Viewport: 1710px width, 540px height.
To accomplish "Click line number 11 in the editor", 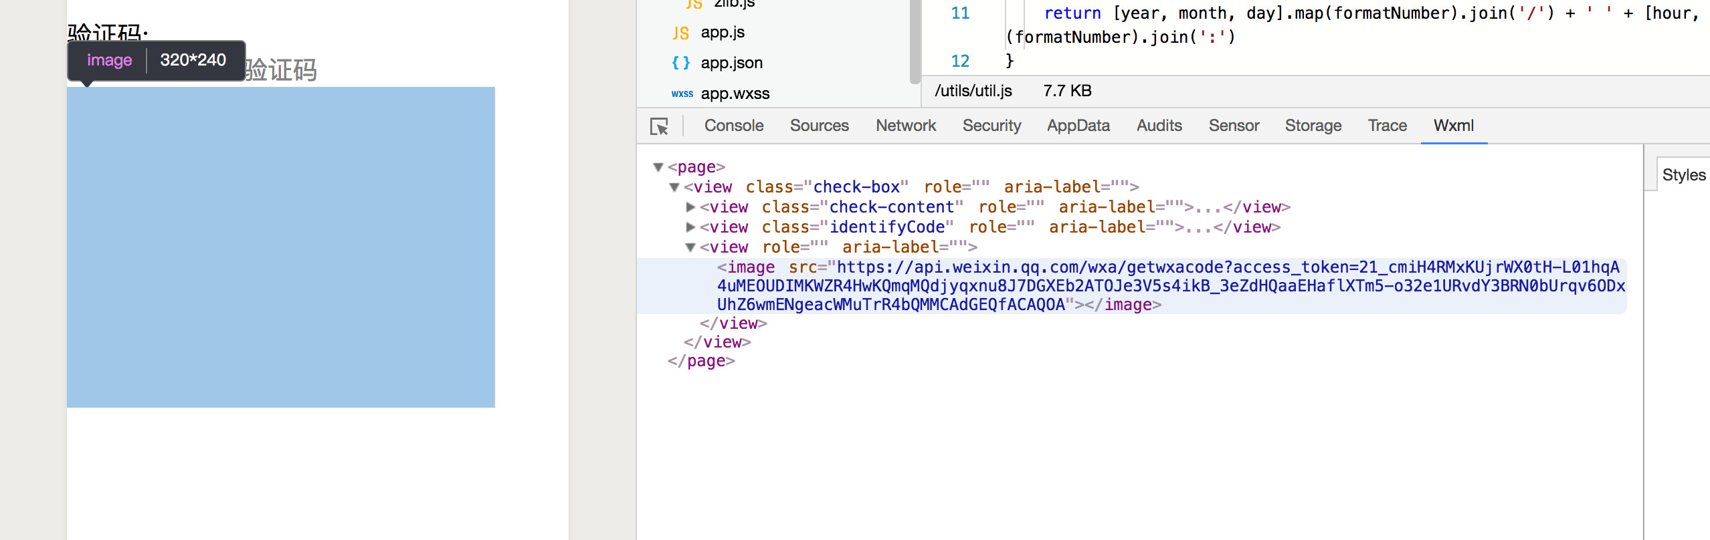I will (x=960, y=13).
